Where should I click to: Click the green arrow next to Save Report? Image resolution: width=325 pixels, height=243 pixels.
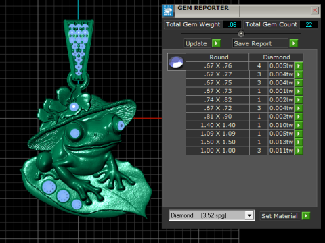coord(294,43)
